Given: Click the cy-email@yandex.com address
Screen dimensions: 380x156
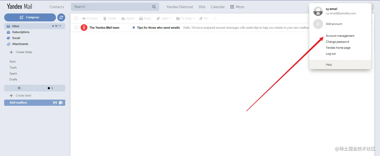Looking at the screenshot, I should pos(341,13).
